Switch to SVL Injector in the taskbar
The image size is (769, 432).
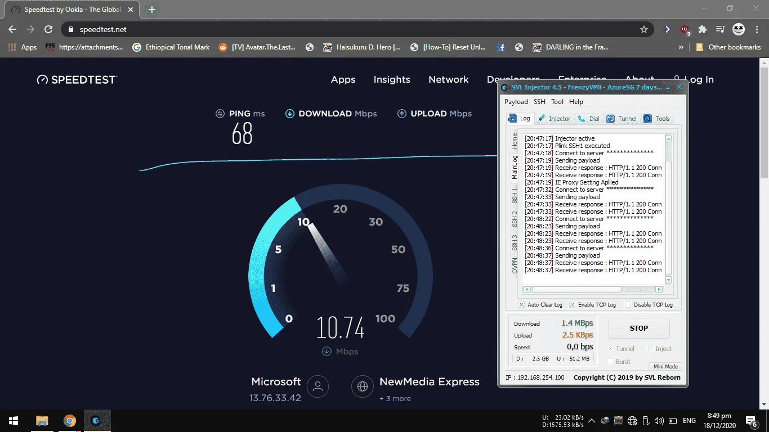(x=97, y=421)
